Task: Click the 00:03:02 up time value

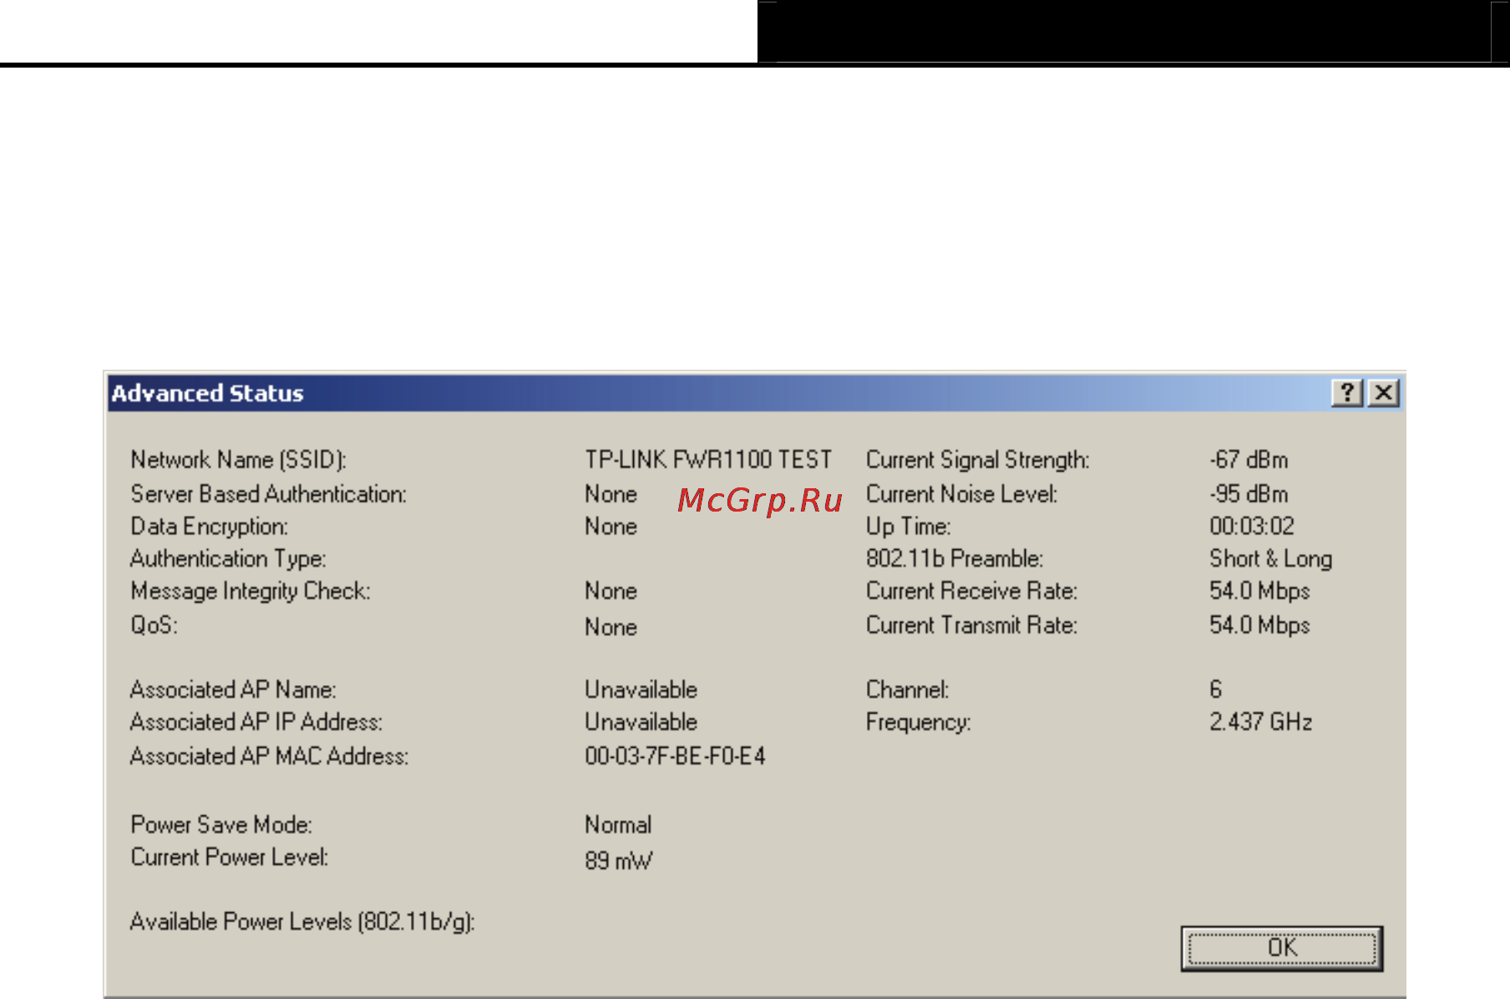Action: click(1252, 526)
